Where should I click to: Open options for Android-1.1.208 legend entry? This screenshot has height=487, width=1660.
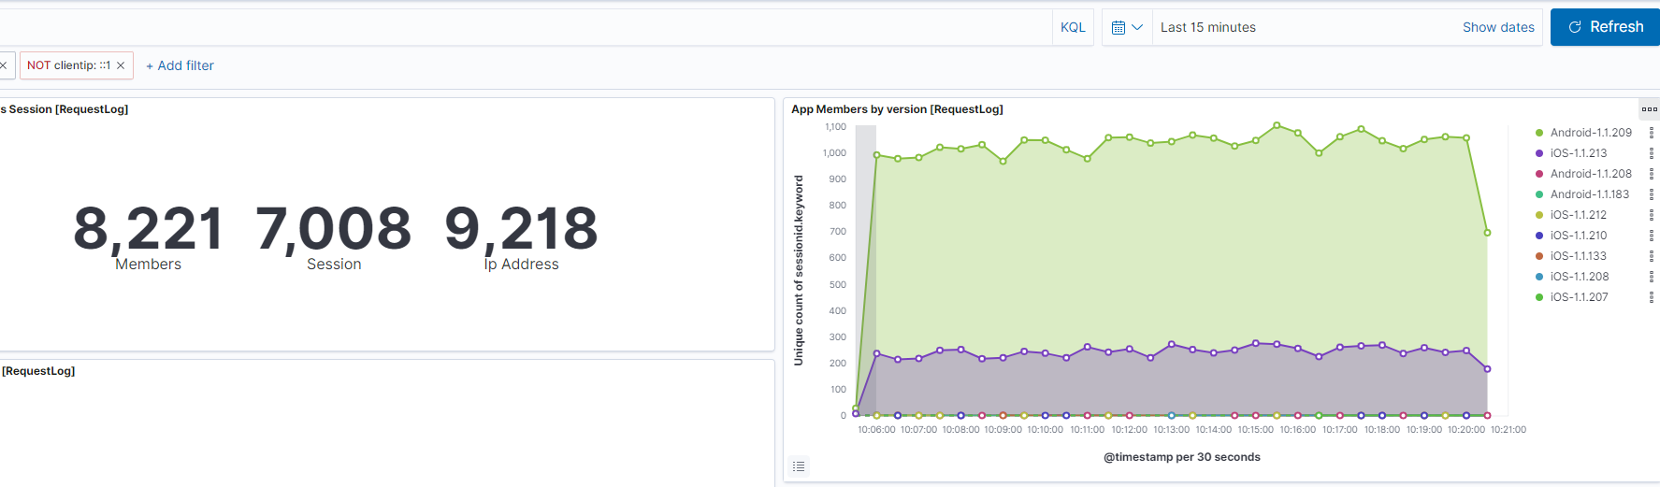[1651, 174]
